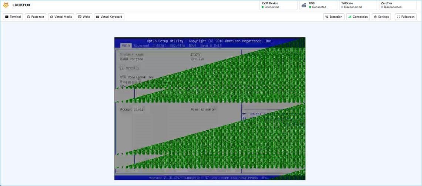Image resolution: width=422 pixels, height=186 pixels.
Task: Open the Paste text tool
Action: coord(36,17)
